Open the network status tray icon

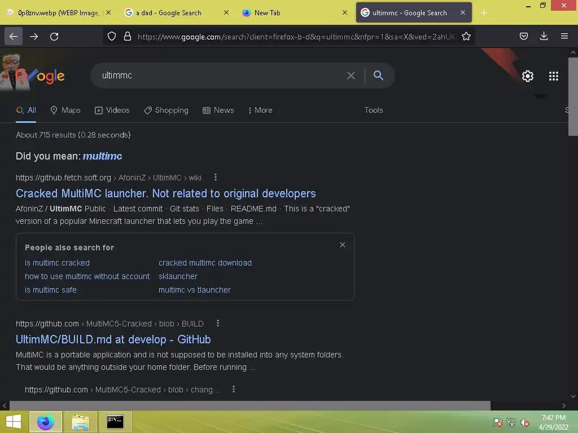511,422
